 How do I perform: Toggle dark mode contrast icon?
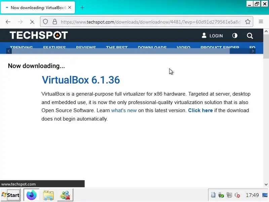[235, 36]
